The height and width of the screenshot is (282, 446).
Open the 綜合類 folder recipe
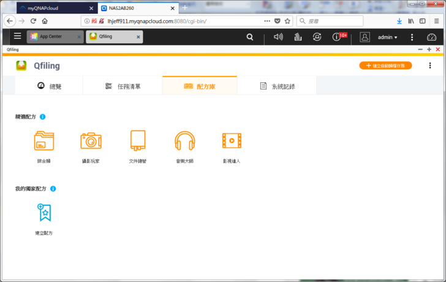pyautogui.click(x=44, y=142)
